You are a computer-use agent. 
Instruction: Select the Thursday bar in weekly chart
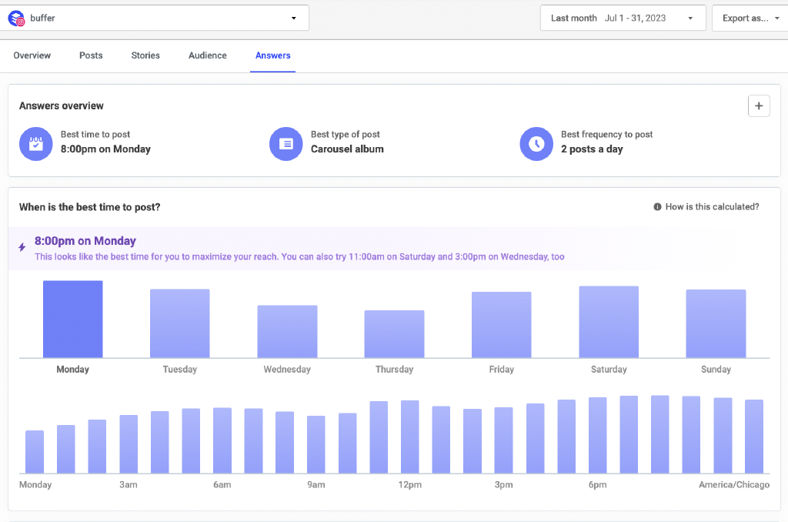pos(394,334)
